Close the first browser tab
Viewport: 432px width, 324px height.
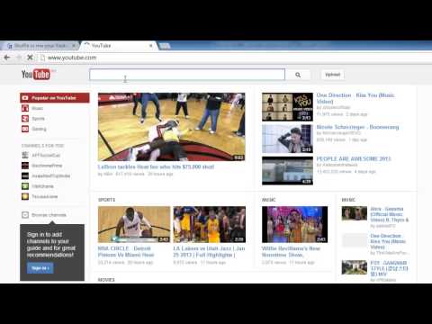[74, 46]
